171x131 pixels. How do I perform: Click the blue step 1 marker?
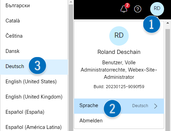click(152, 24)
